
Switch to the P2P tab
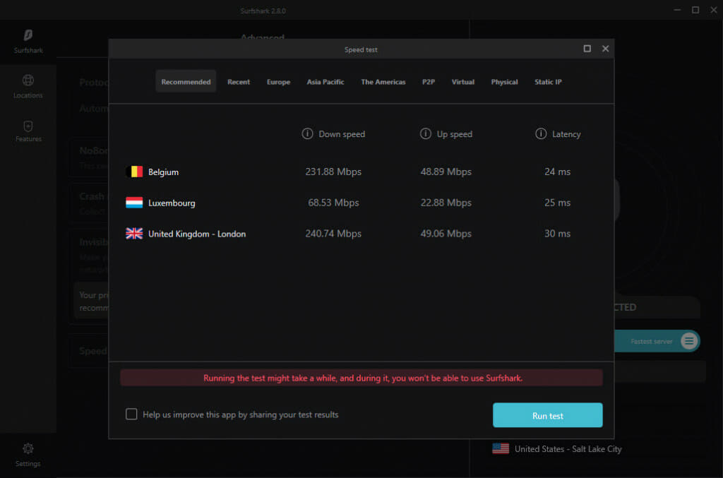pyautogui.click(x=429, y=82)
